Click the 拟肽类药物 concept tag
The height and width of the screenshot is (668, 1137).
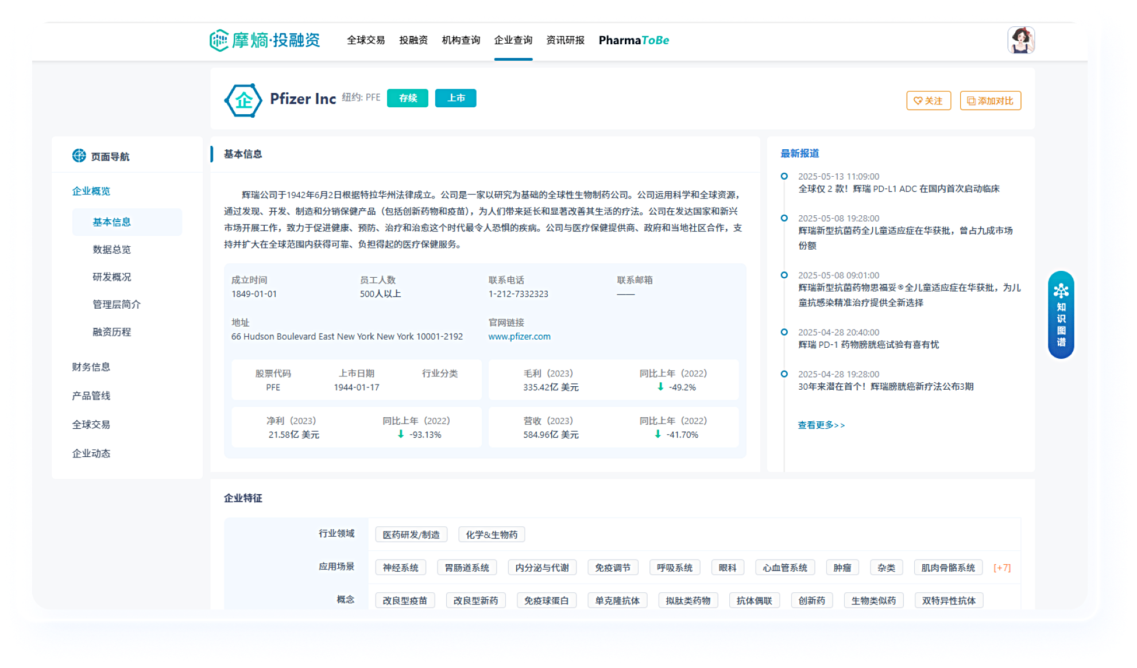click(688, 601)
